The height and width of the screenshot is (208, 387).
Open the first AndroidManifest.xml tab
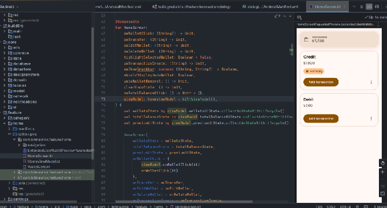(118, 7)
